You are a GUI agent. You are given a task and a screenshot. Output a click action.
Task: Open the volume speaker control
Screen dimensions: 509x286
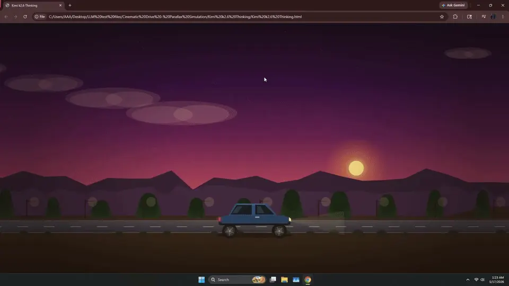tap(482, 280)
